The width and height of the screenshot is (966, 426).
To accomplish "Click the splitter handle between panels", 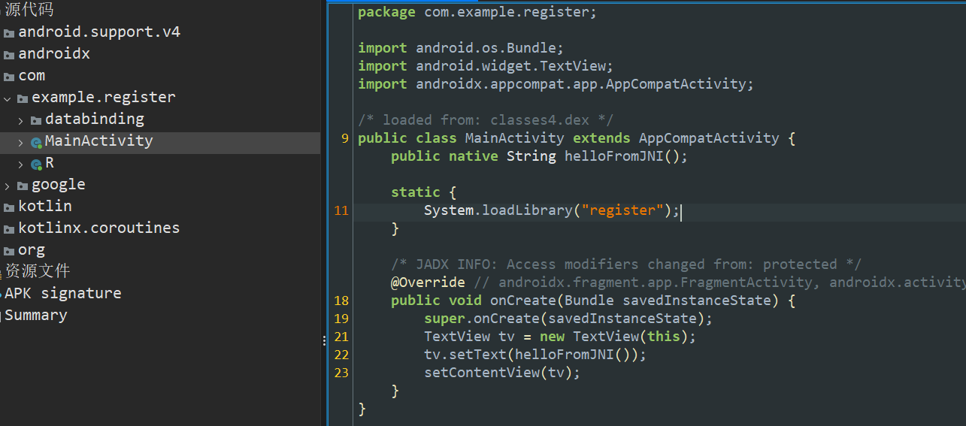I will [324, 340].
